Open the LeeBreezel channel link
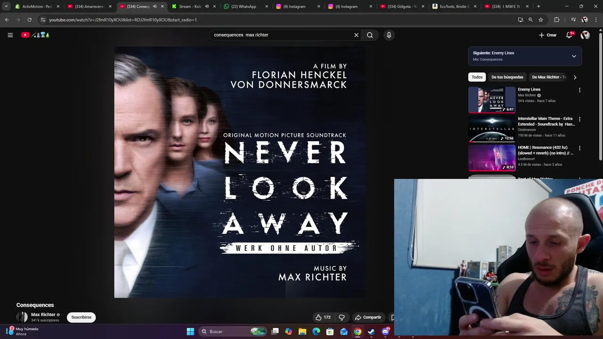Screen dimensions: 603x339 (x=526, y=159)
